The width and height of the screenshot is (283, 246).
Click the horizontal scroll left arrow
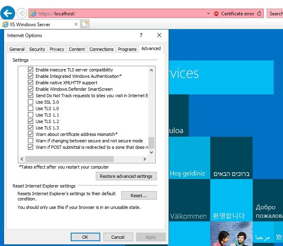point(22,159)
